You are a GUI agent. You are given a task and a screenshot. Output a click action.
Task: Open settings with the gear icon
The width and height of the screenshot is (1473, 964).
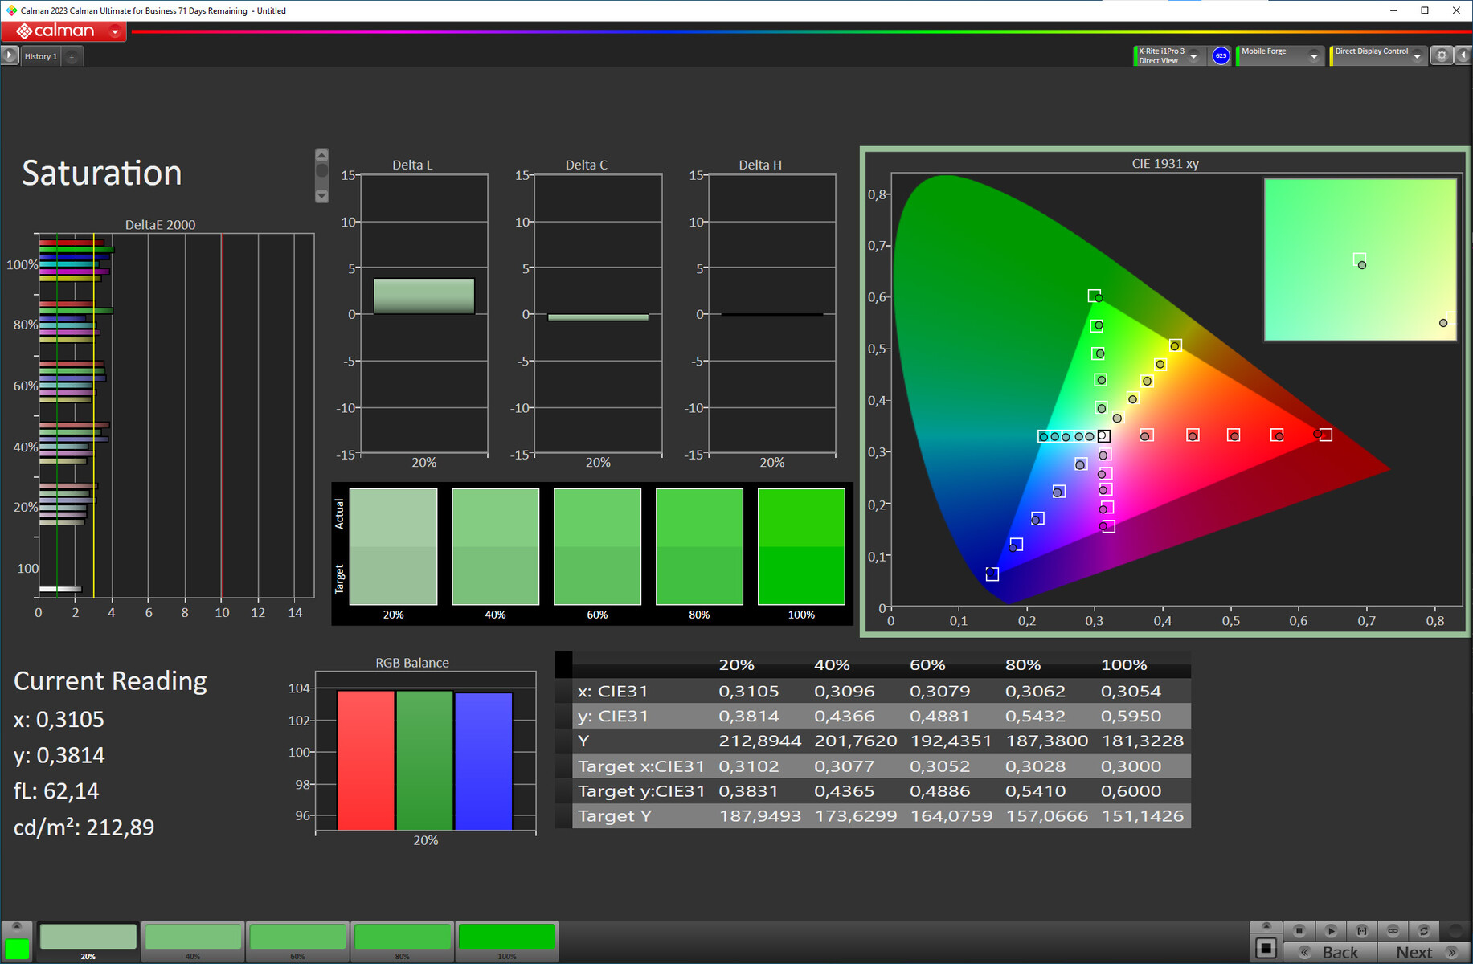point(1442,55)
